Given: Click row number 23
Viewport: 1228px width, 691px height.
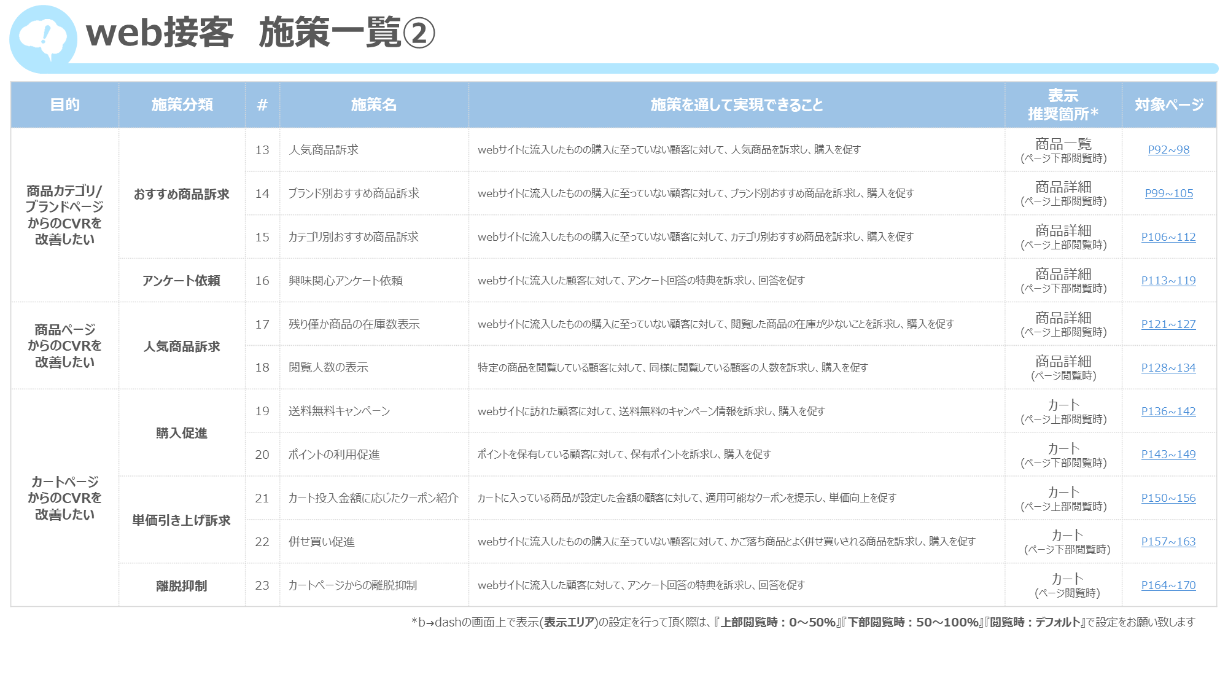Looking at the screenshot, I should pyautogui.click(x=262, y=585).
